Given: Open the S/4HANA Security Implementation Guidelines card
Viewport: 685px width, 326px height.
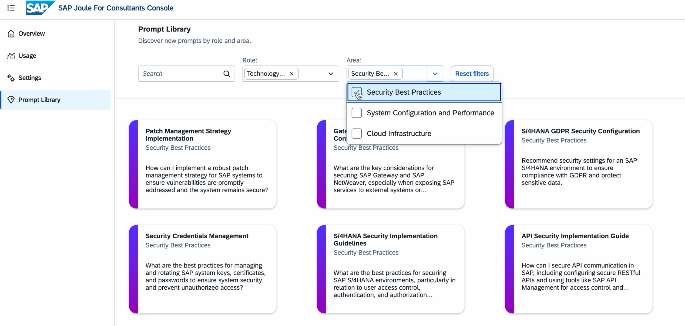Looking at the screenshot, I should click(x=391, y=269).
